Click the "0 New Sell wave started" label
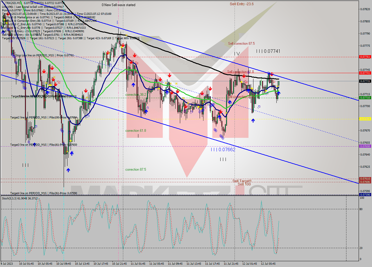This screenshot has height=267, width=372. pos(119,5)
